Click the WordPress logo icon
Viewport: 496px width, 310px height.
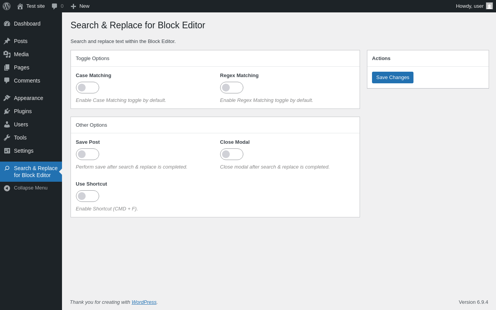[x=7, y=6]
